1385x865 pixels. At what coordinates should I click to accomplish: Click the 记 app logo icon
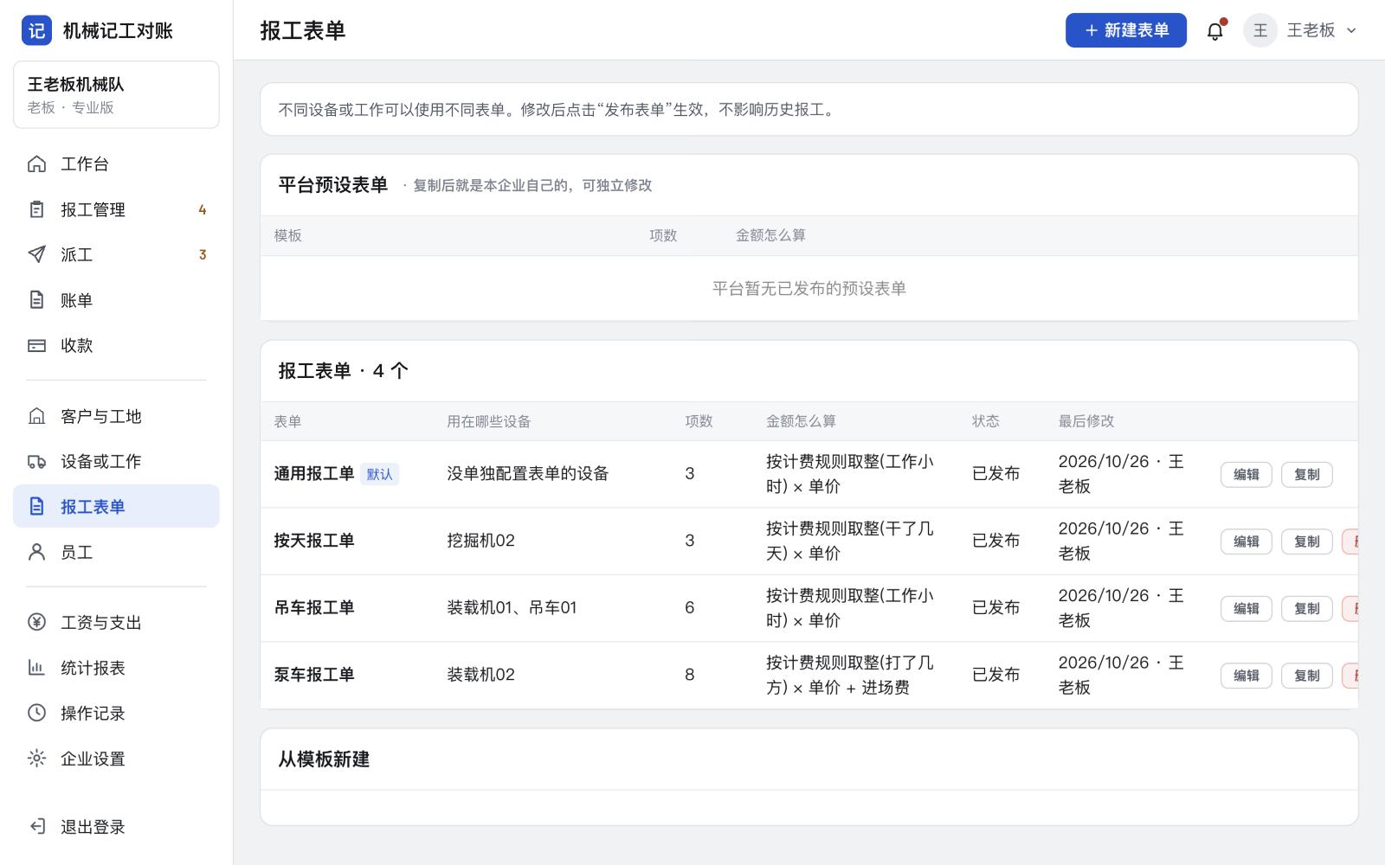(x=36, y=30)
